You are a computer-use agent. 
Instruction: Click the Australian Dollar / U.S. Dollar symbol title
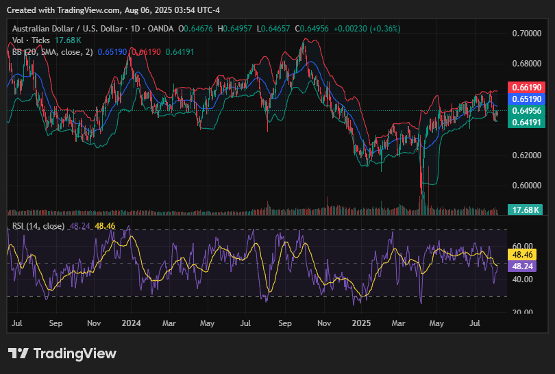(68, 29)
